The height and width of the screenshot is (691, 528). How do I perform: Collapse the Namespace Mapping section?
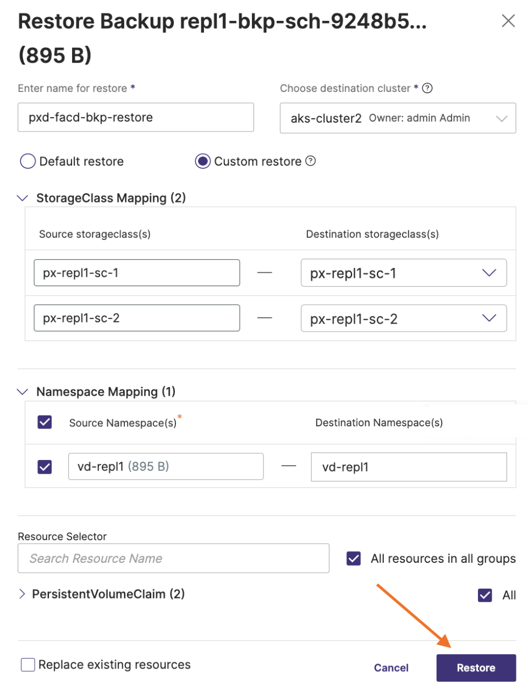(23, 392)
